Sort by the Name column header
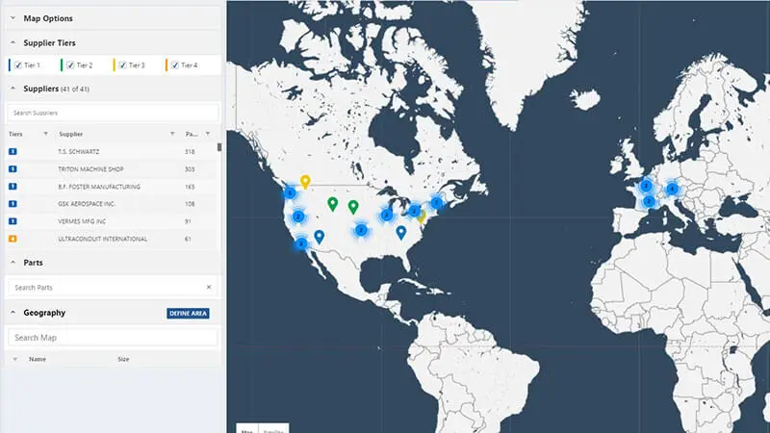770x433 pixels. [38, 359]
